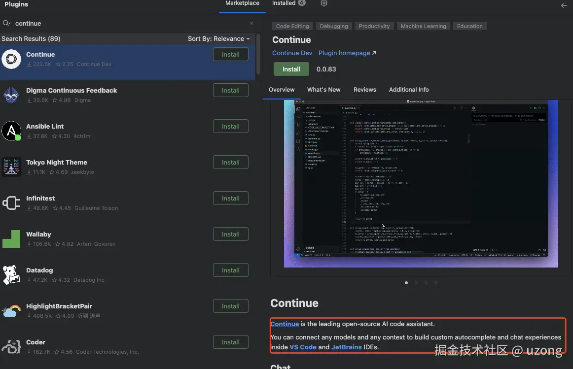573x369 pixels.
Task: Open the Plugin homepage link
Action: 347,53
